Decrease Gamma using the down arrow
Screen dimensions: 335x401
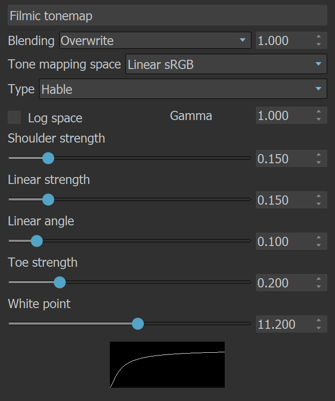pyautogui.click(x=318, y=119)
